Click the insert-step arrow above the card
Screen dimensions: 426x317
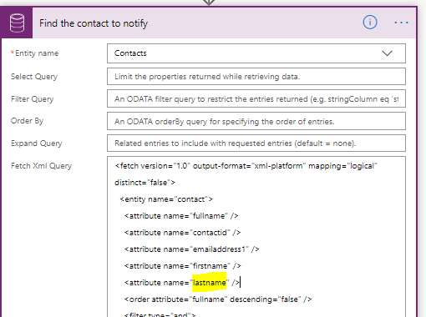(209, 3)
